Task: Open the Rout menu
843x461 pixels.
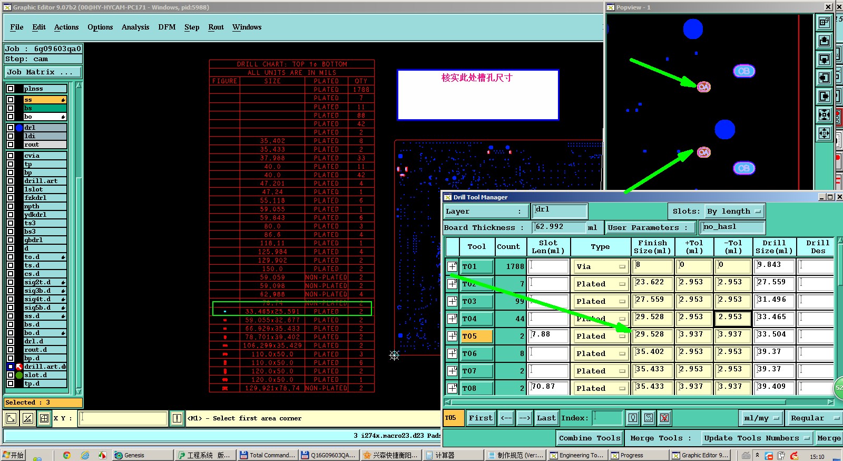Action: click(216, 27)
